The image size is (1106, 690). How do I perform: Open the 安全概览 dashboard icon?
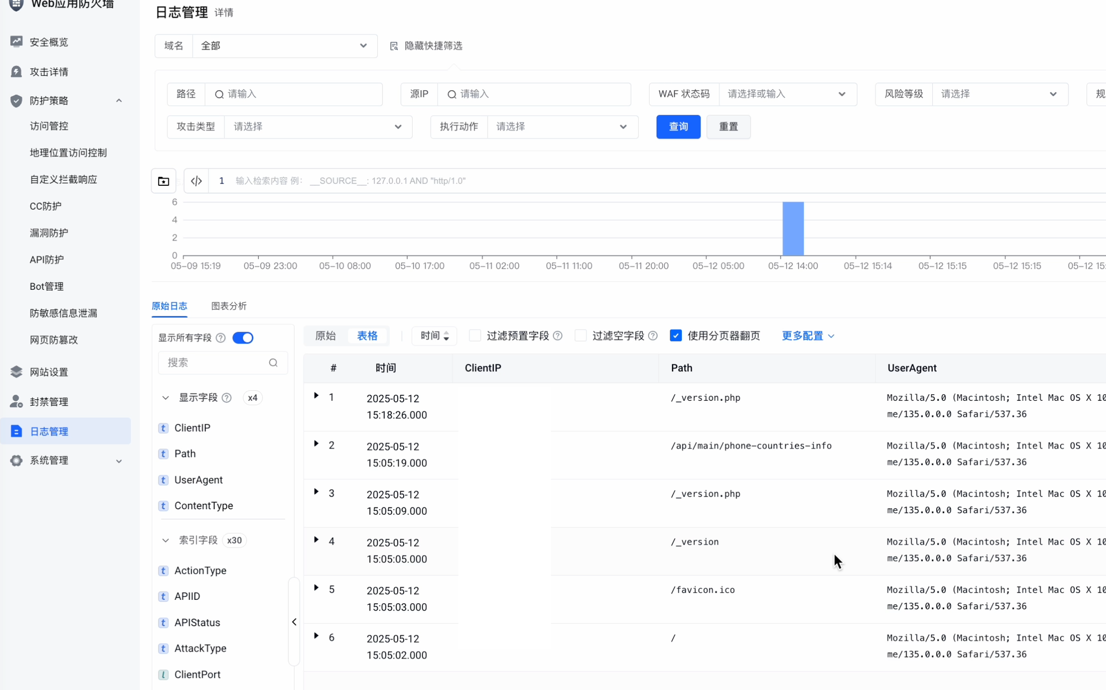16,41
